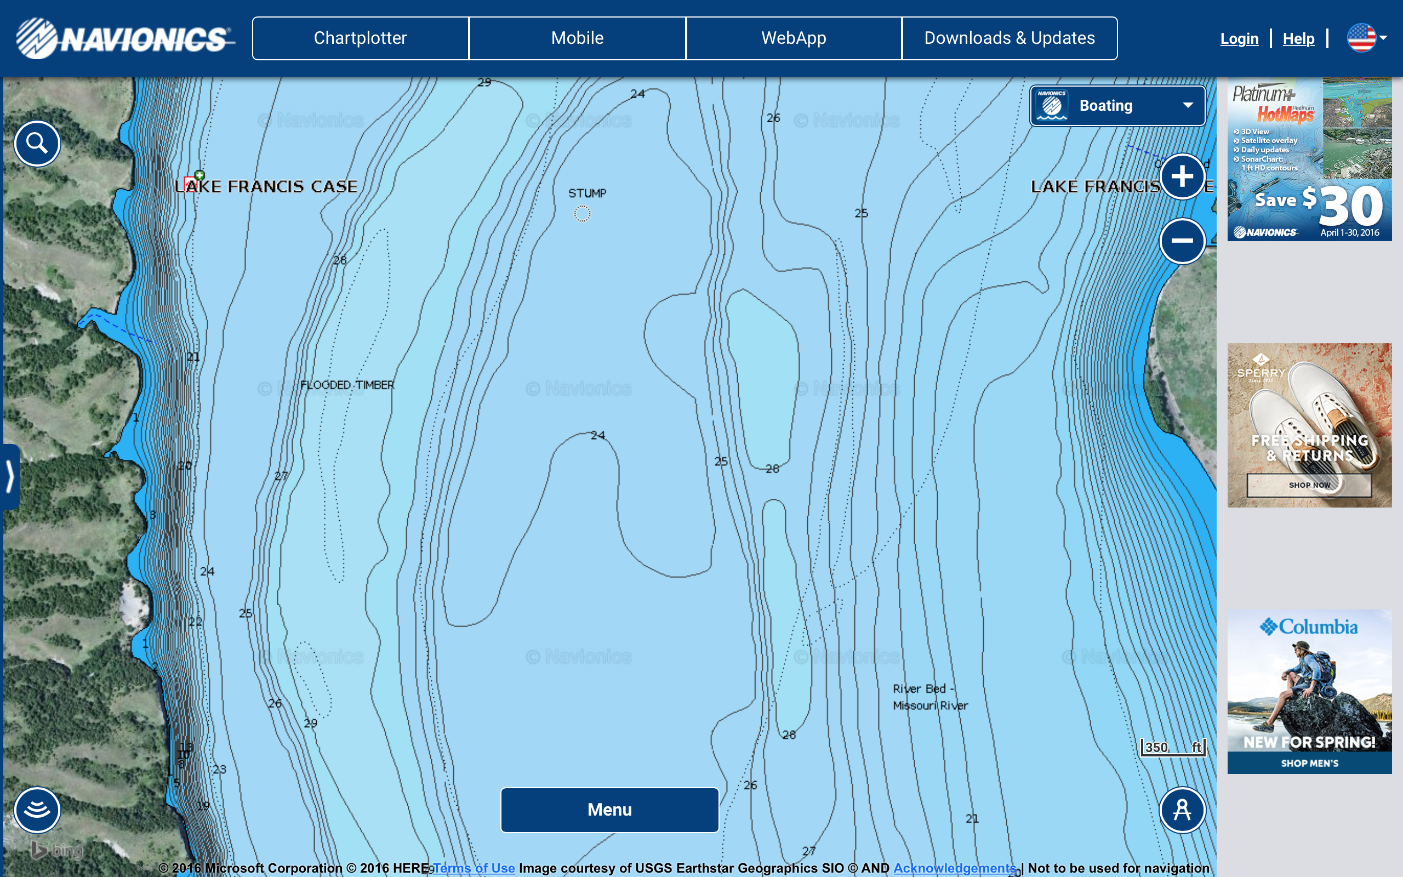
Task: Click Shop Men's on the Columbia ad
Action: click(x=1309, y=763)
